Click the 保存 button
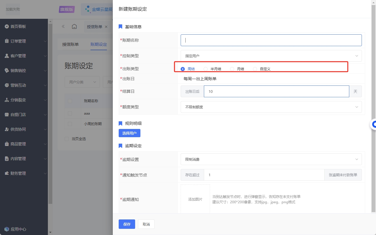Viewport: 376px width, 235px height. click(127, 224)
